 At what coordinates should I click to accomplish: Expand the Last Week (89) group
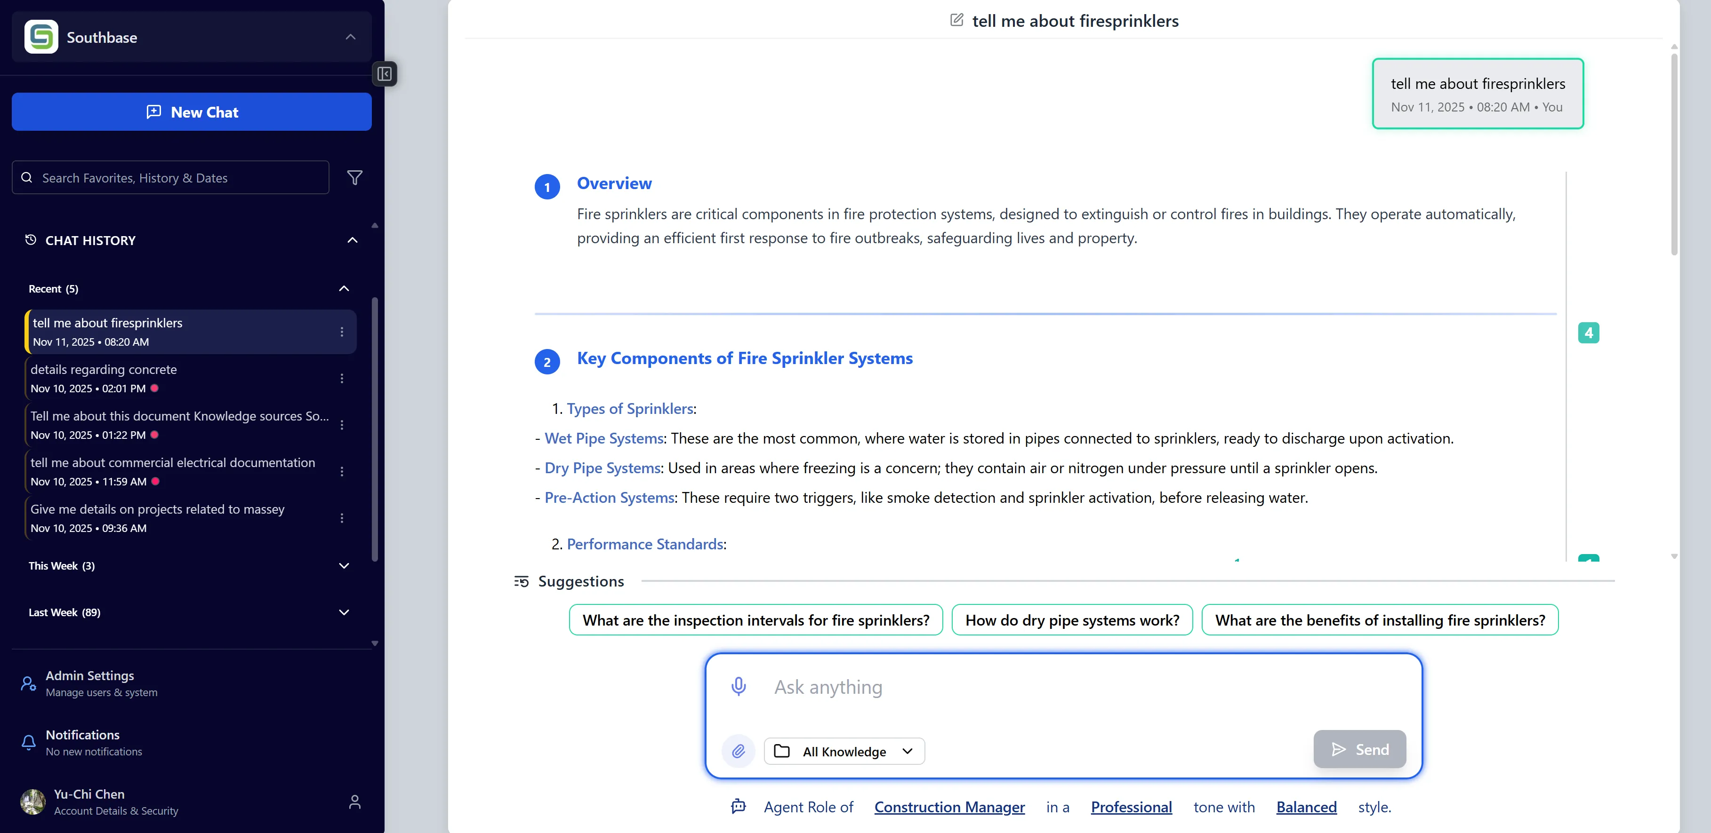pos(344,612)
